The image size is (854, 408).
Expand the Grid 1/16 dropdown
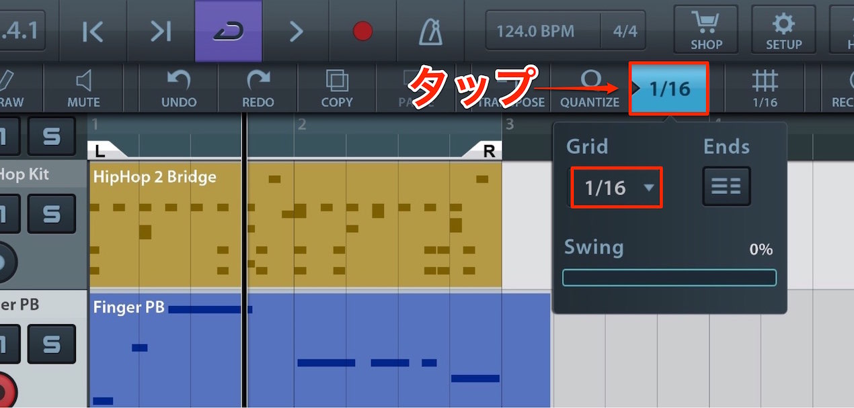pyautogui.click(x=617, y=187)
